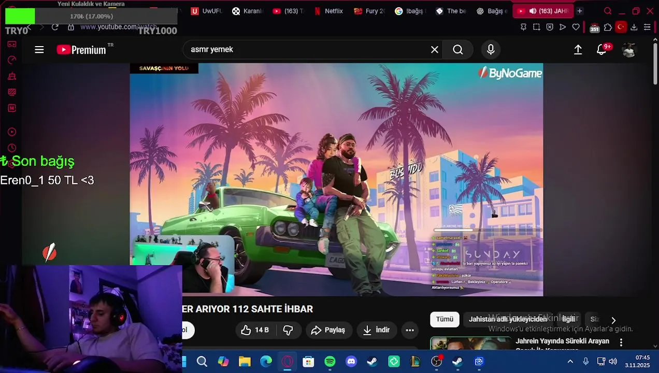Open Opera extensions puzzle icon
This screenshot has height=373, width=659.
[x=608, y=27]
